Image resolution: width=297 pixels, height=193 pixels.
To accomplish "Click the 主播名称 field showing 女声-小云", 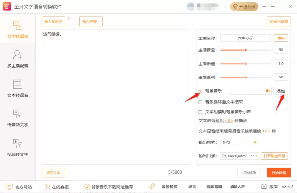I will coord(246,38).
